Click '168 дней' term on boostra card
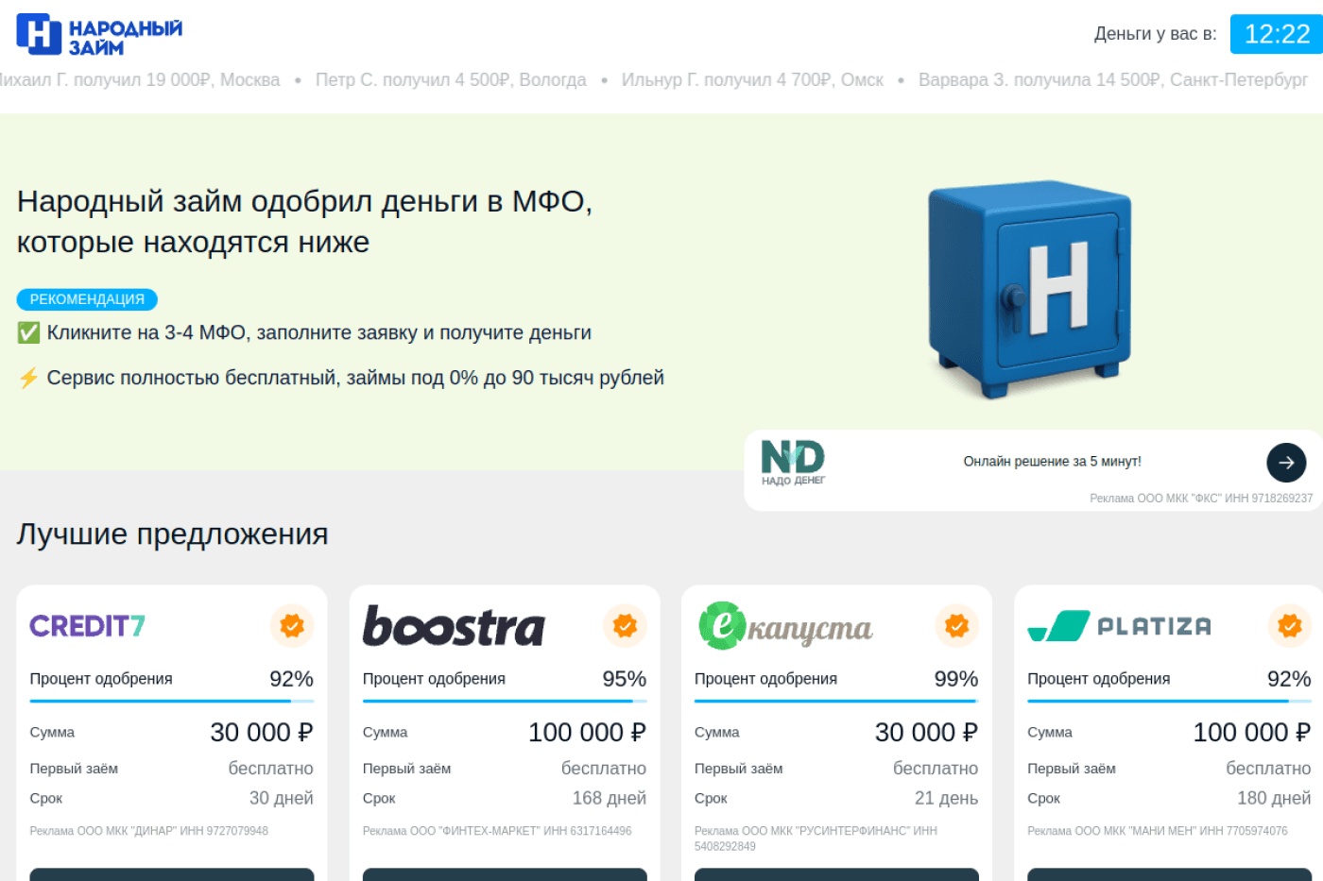 pos(610,798)
